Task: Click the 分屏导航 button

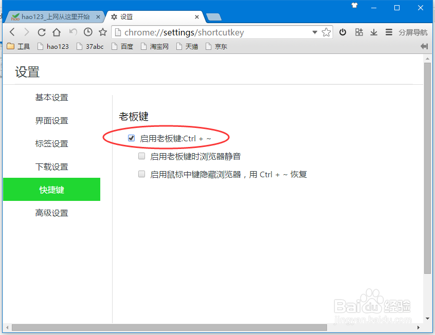Action: click(x=413, y=32)
